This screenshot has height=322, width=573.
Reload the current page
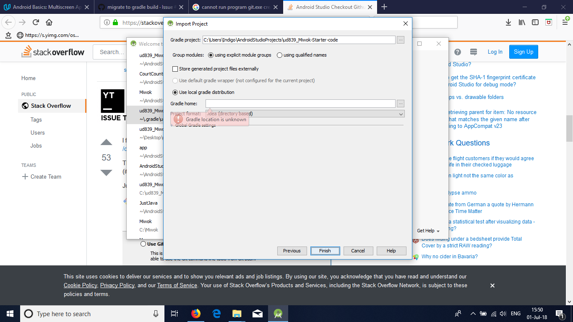click(36, 22)
